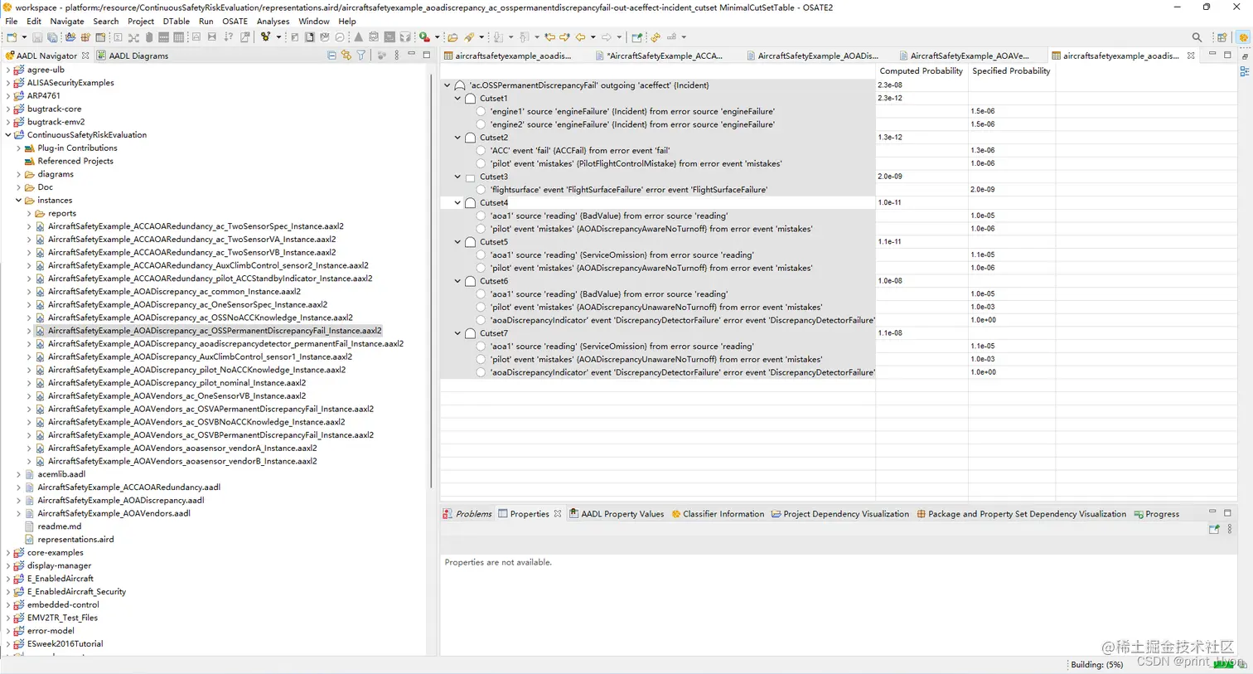The width and height of the screenshot is (1253, 674).
Task: Collapse the Cutset7 tree node
Action: pos(457,333)
